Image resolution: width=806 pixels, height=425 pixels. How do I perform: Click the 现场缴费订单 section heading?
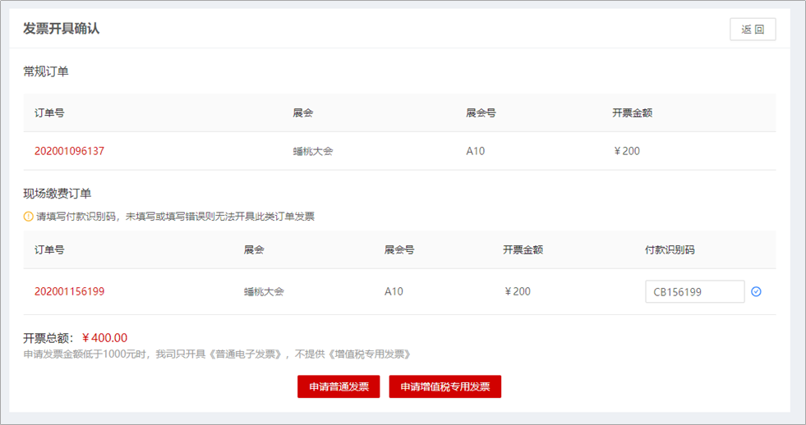[x=57, y=194]
